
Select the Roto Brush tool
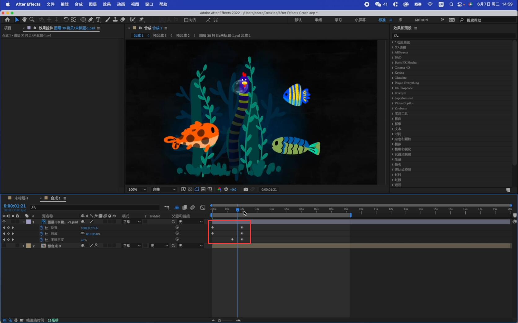[133, 20]
